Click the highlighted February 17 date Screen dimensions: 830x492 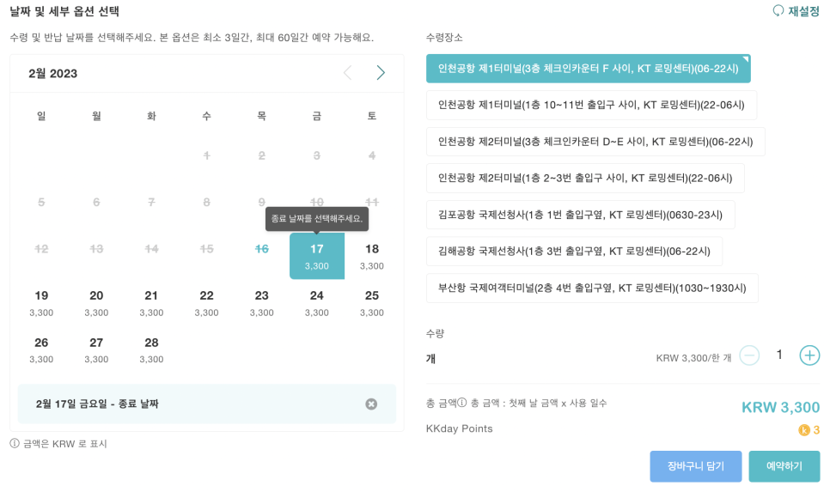[x=316, y=256]
